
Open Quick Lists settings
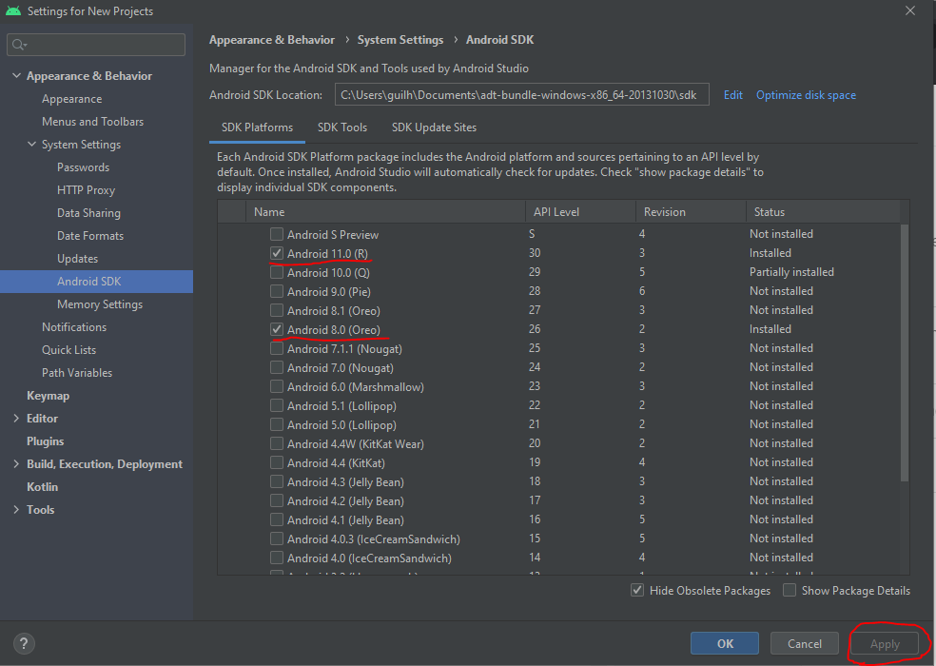68,349
